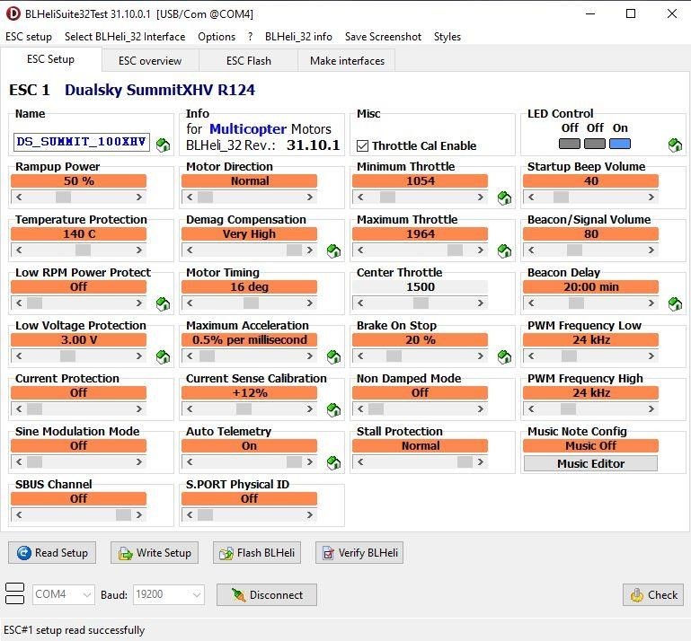Toggle the first LED Control box
The height and width of the screenshot is (641, 691).
pos(570,144)
